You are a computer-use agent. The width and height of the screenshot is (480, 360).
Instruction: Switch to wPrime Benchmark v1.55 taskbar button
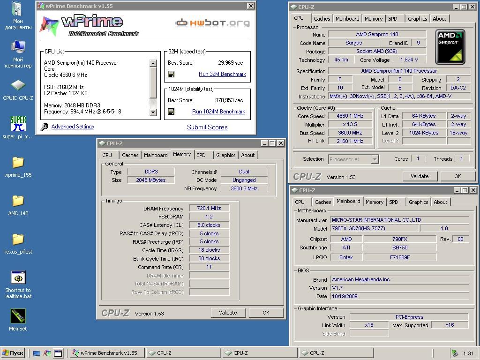[107, 353]
